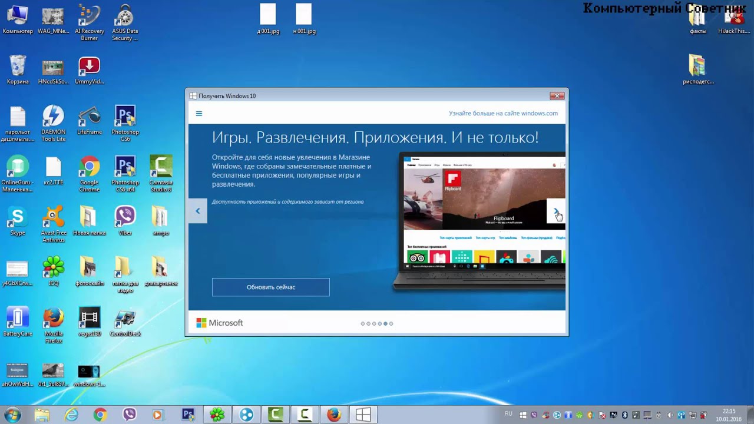Select the длякартинок folder on desktop

point(161,271)
